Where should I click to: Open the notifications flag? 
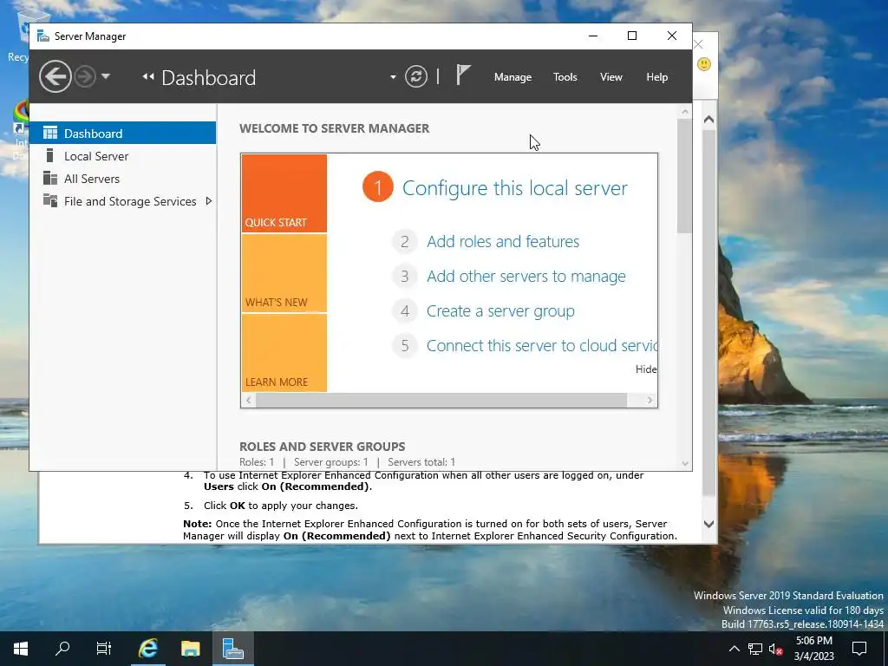click(463, 75)
